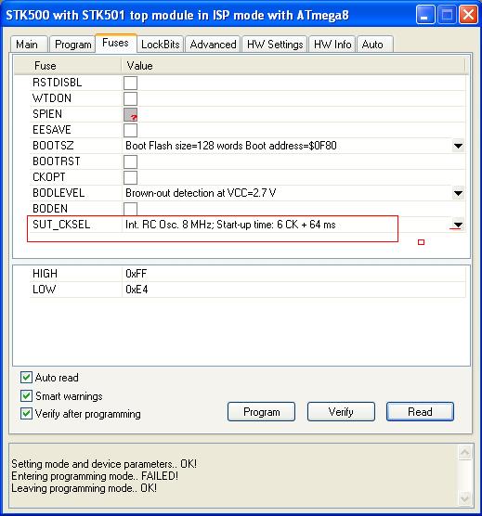482x516 pixels.
Task: Check the BODEN fuse box
Action: pyautogui.click(x=130, y=209)
